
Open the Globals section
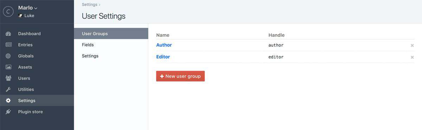[x=37, y=56]
